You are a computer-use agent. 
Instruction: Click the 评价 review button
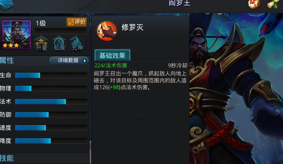click(x=77, y=22)
